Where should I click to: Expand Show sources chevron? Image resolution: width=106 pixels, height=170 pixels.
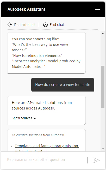[x=35, y=118]
